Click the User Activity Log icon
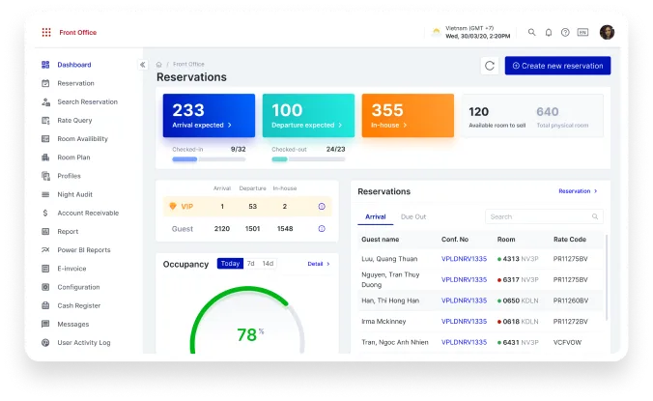 click(45, 343)
